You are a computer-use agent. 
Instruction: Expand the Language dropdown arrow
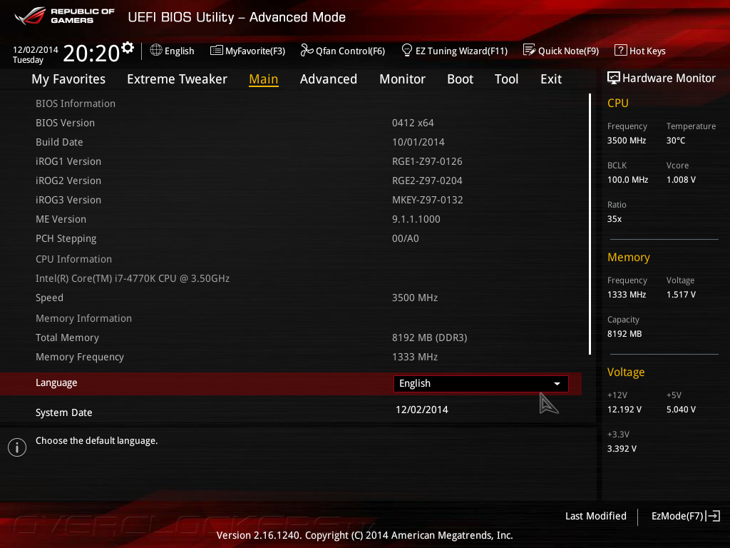[557, 383]
